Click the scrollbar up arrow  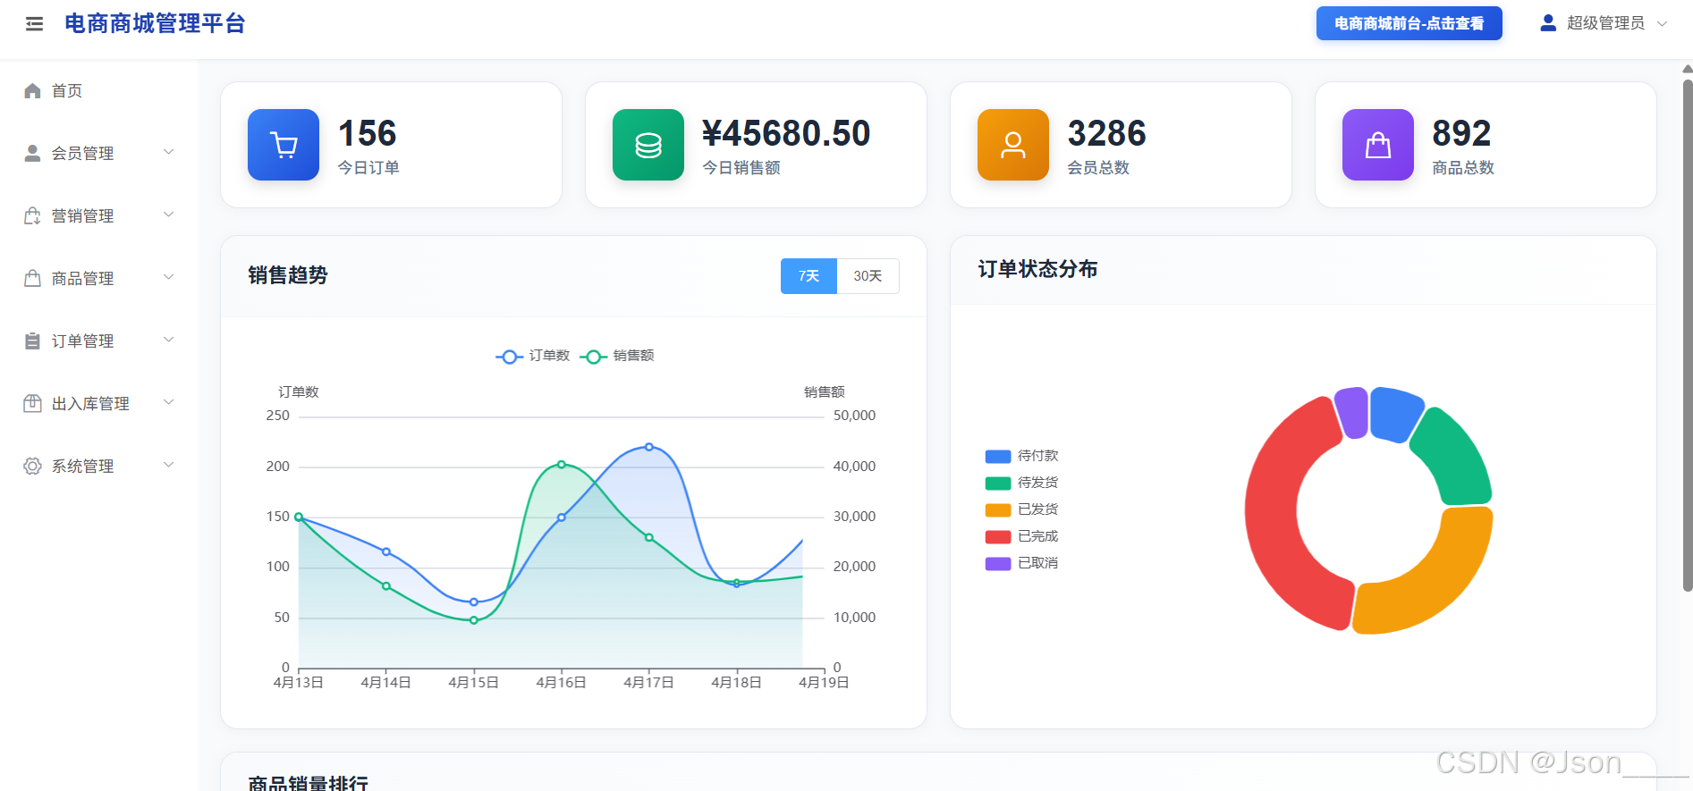1688,69
